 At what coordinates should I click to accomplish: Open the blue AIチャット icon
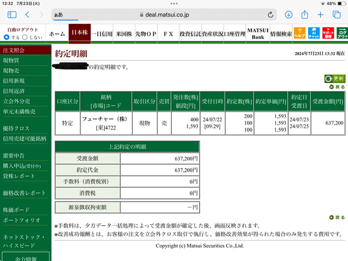tap(314, 33)
